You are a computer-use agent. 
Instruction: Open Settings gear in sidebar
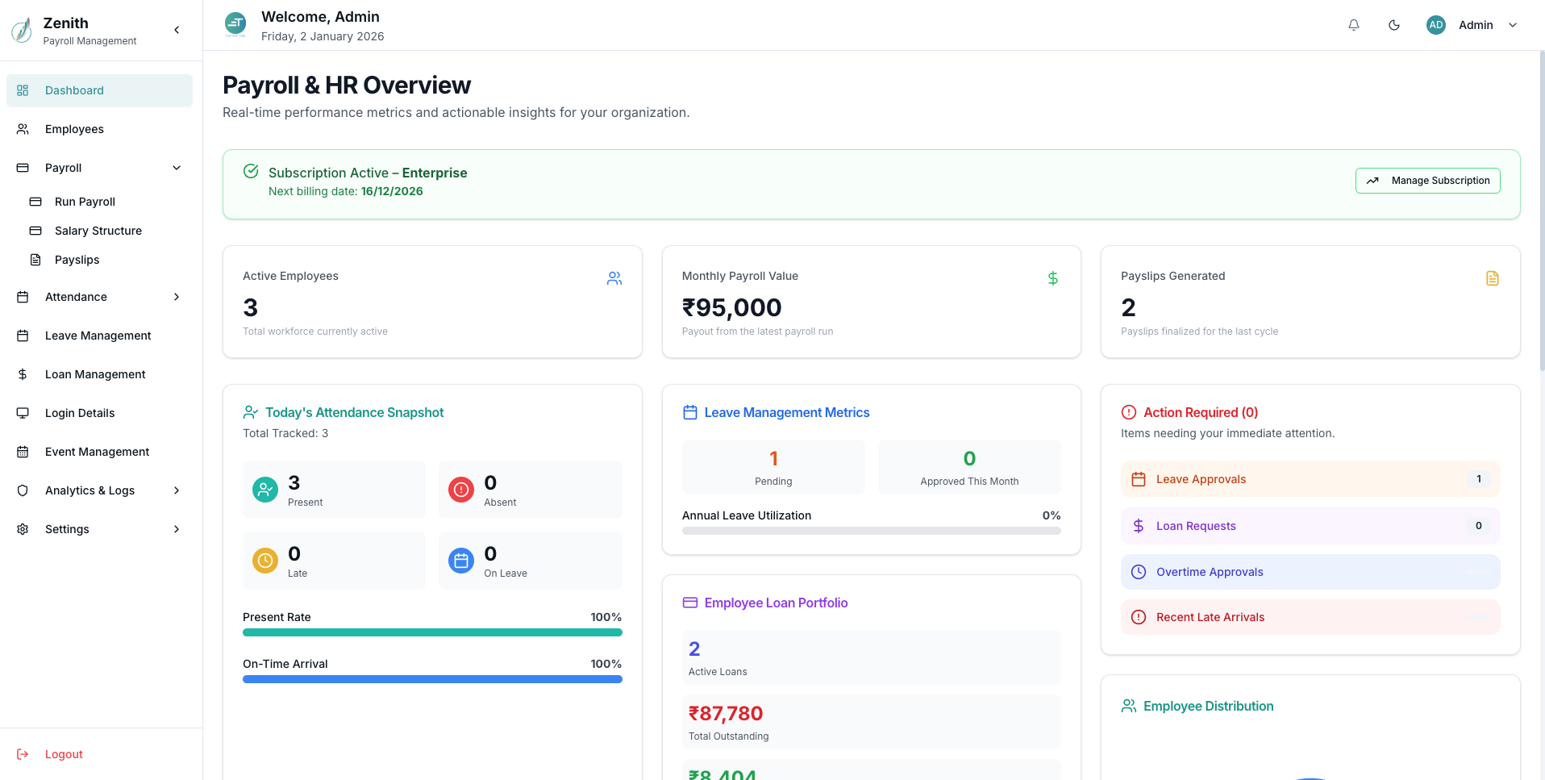click(x=23, y=529)
